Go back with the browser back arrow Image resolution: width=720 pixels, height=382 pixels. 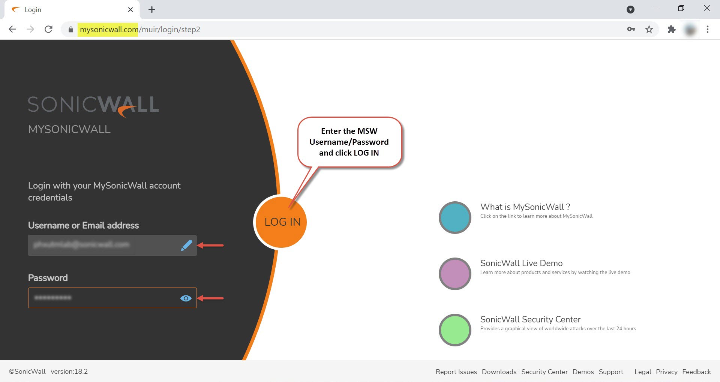(12, 29)
